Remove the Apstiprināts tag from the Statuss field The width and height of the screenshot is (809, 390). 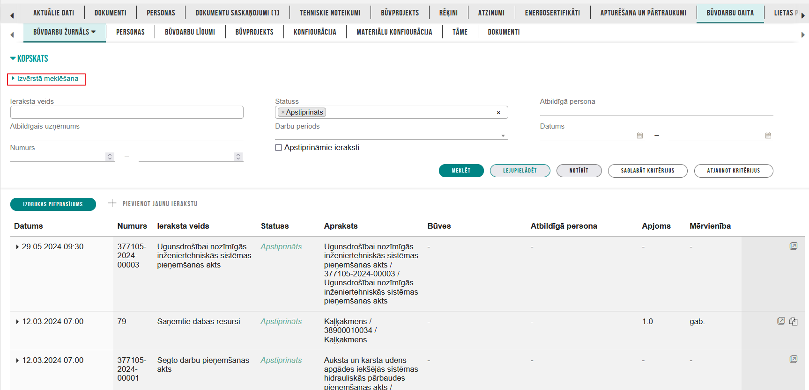pyautogui.click(x=283, y=112)
